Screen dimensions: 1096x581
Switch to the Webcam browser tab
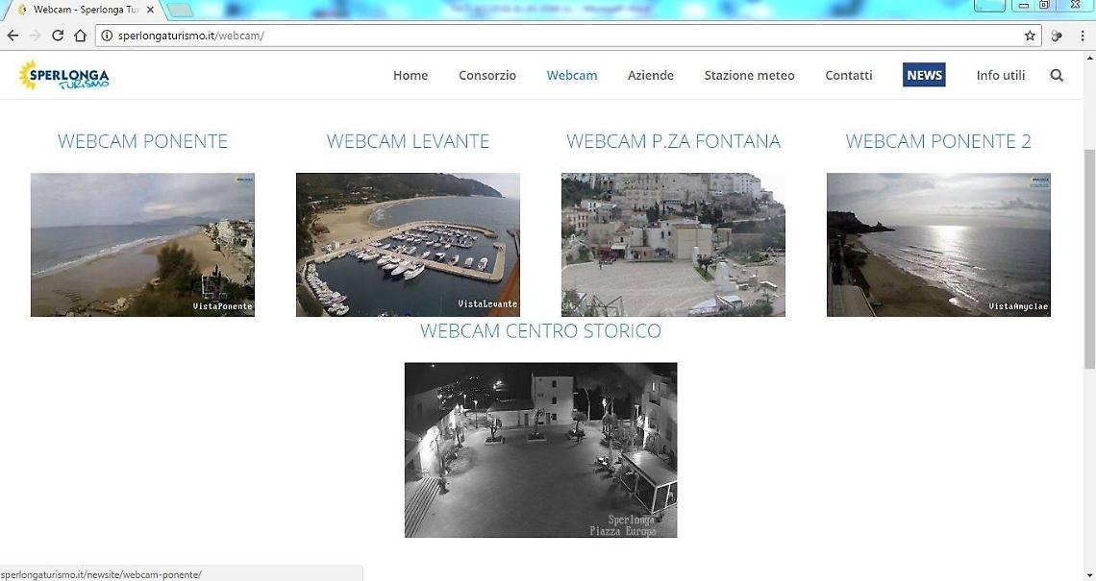77,10
